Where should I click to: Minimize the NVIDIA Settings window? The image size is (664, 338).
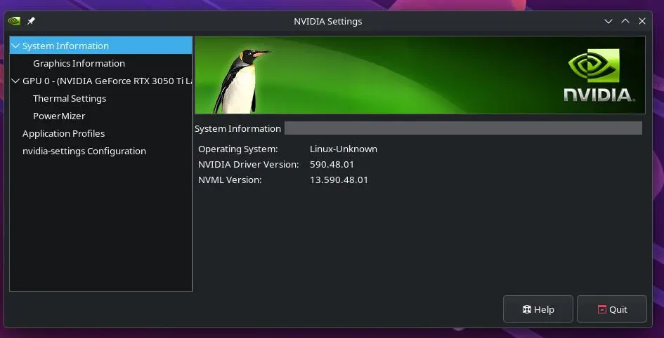click(x=608, y=21)
